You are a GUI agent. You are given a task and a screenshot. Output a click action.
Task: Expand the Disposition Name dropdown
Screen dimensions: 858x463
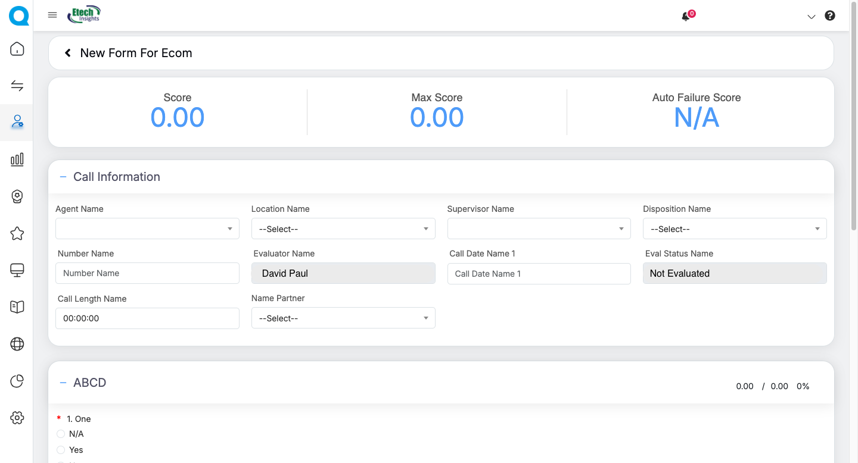point(734,229)
